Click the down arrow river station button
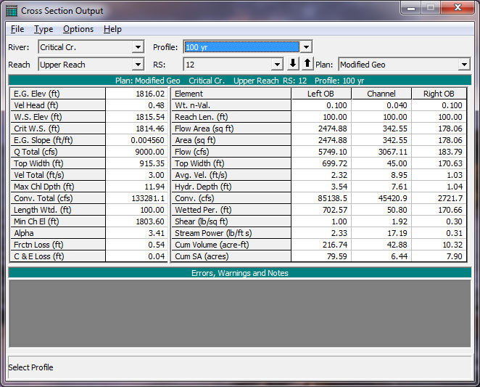 [294, 64]
